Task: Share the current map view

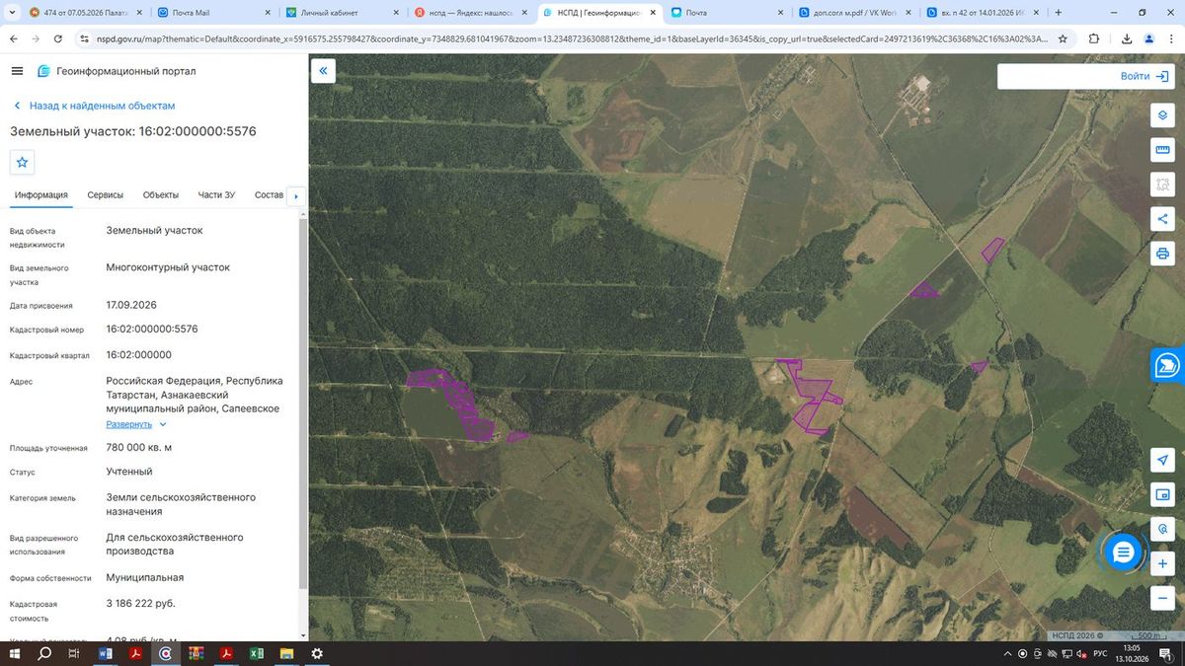Action: (x=1162, y=219)
